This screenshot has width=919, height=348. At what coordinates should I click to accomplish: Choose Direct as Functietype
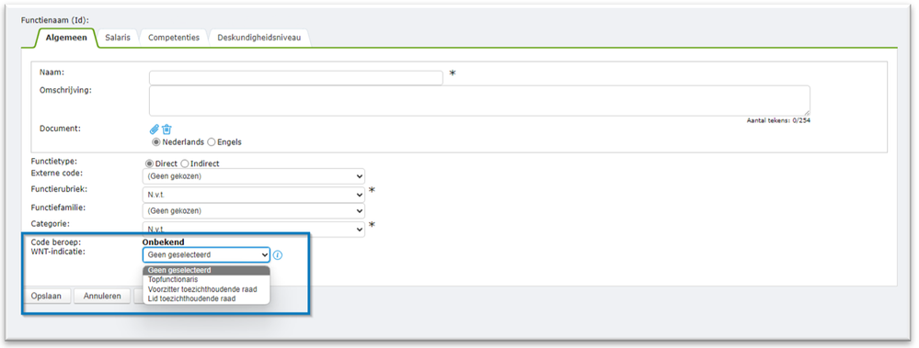(149, 163)
